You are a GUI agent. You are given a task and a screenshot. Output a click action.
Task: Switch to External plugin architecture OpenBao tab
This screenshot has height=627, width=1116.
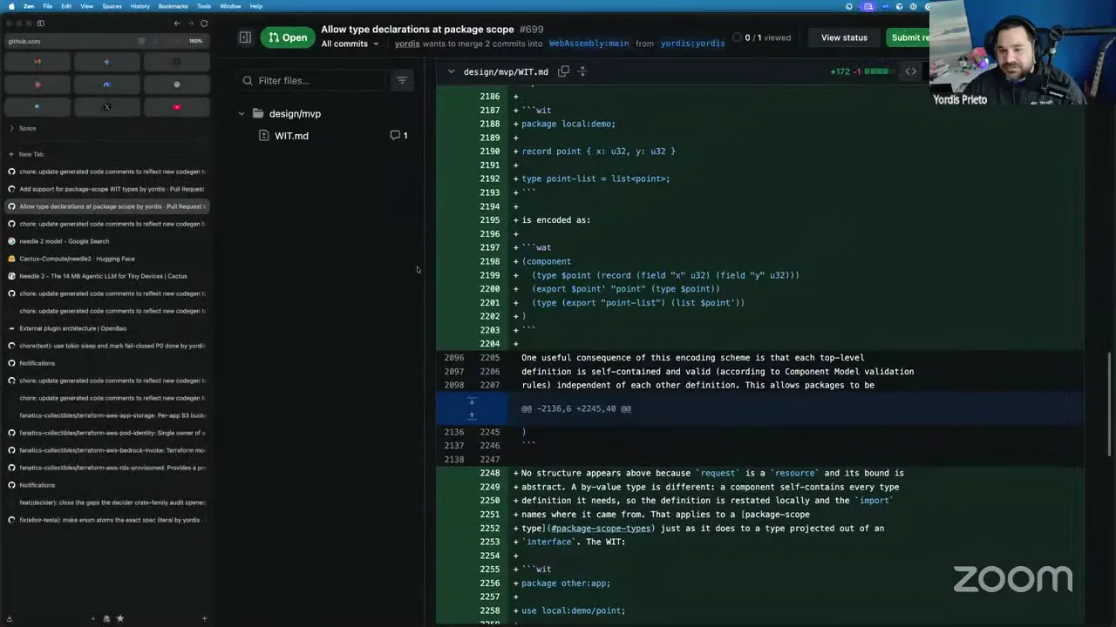107,328
